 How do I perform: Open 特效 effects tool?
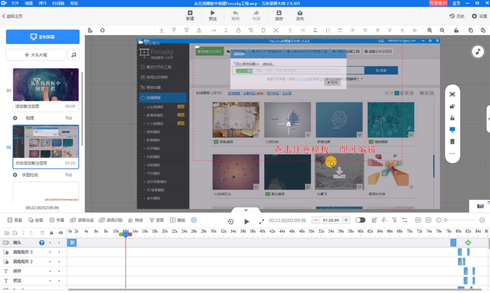coord(135,220)
